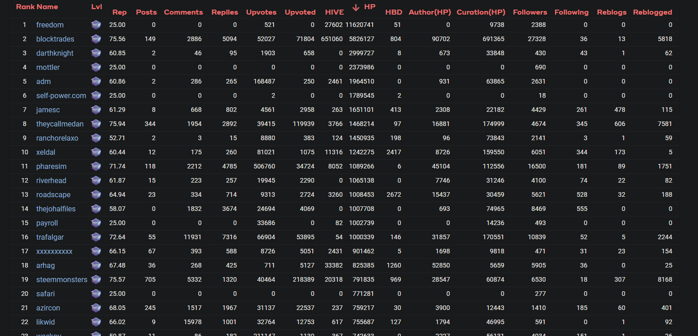Sort table by Lvl column header
The image size is (698, 336).
[x=97, y=7]
